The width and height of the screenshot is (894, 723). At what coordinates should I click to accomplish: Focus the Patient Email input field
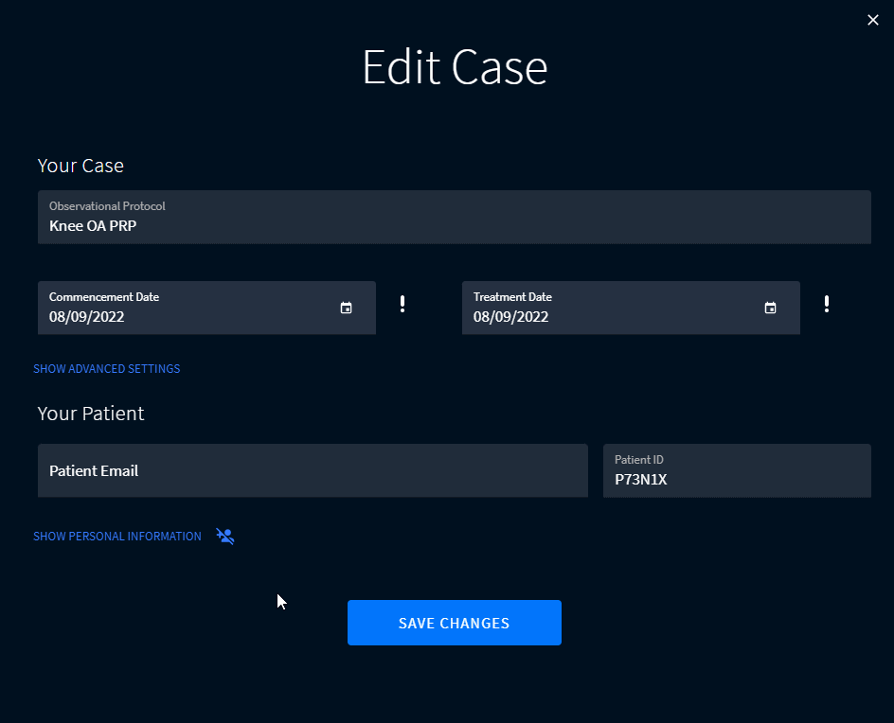(313, 471)
